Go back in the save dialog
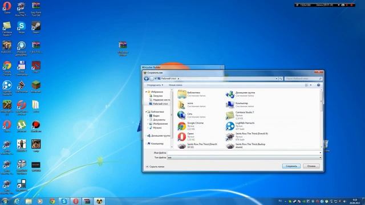 pyautogui.click(x=146, y=79)
